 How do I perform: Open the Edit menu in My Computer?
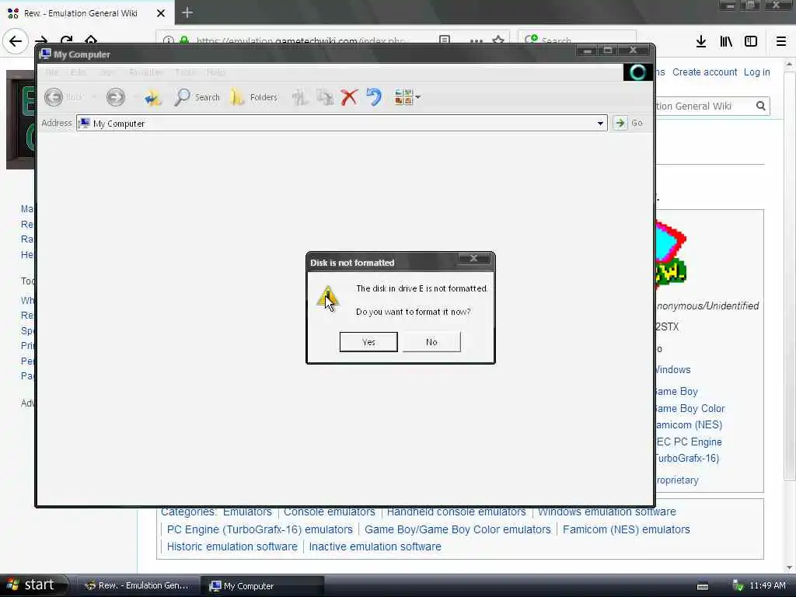pos(79,72)
